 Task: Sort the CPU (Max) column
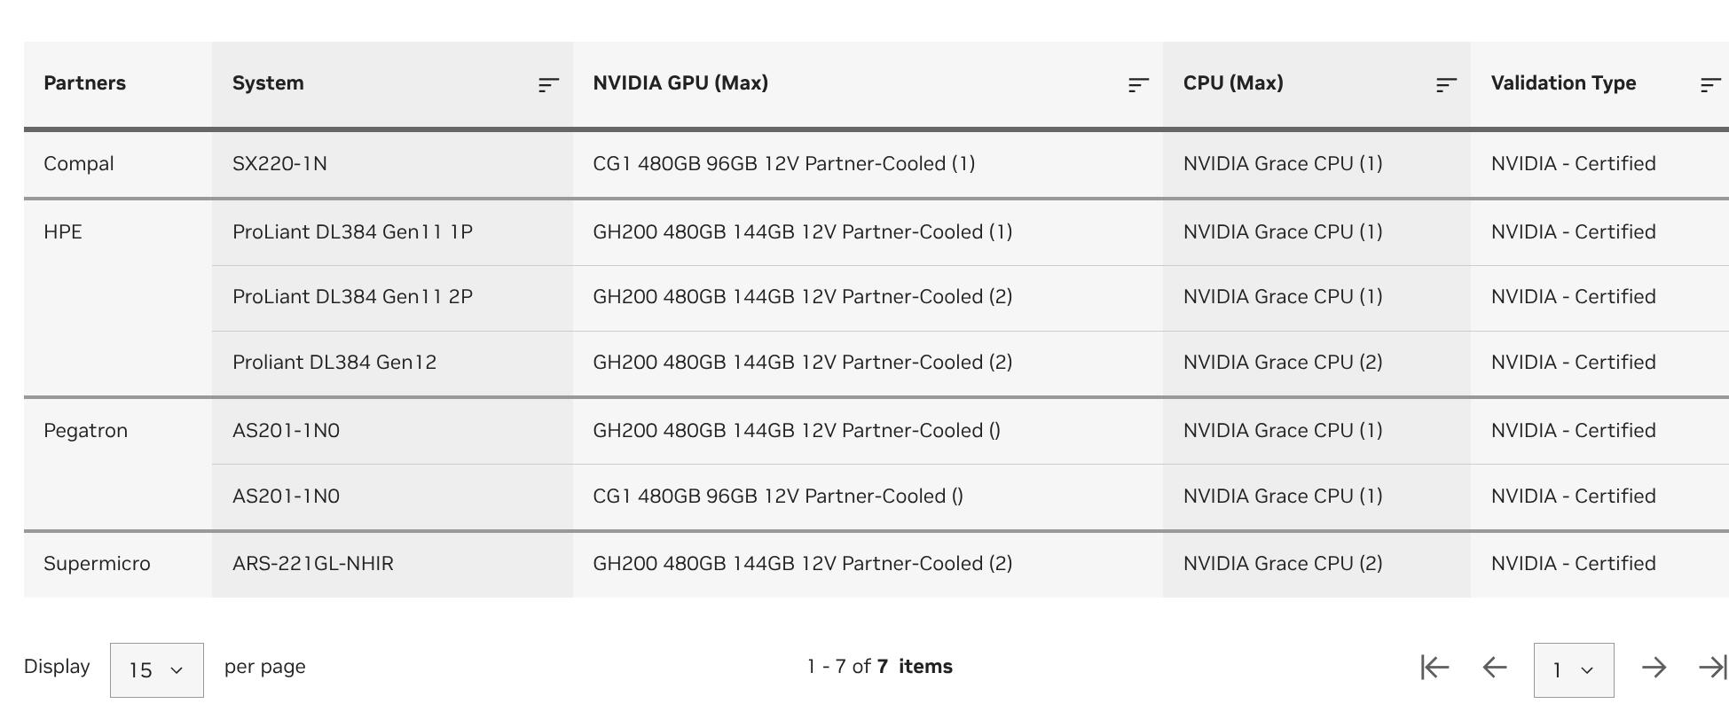click(1445, 84)
